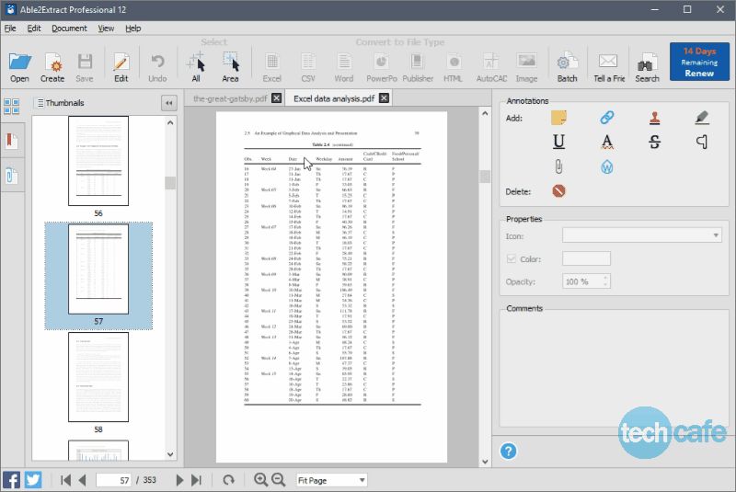Image resolution: width=736 pixels, height=492 pixels.
Task: Convert to AutoCAD via toolbar icon
Action: click(491, 67)
